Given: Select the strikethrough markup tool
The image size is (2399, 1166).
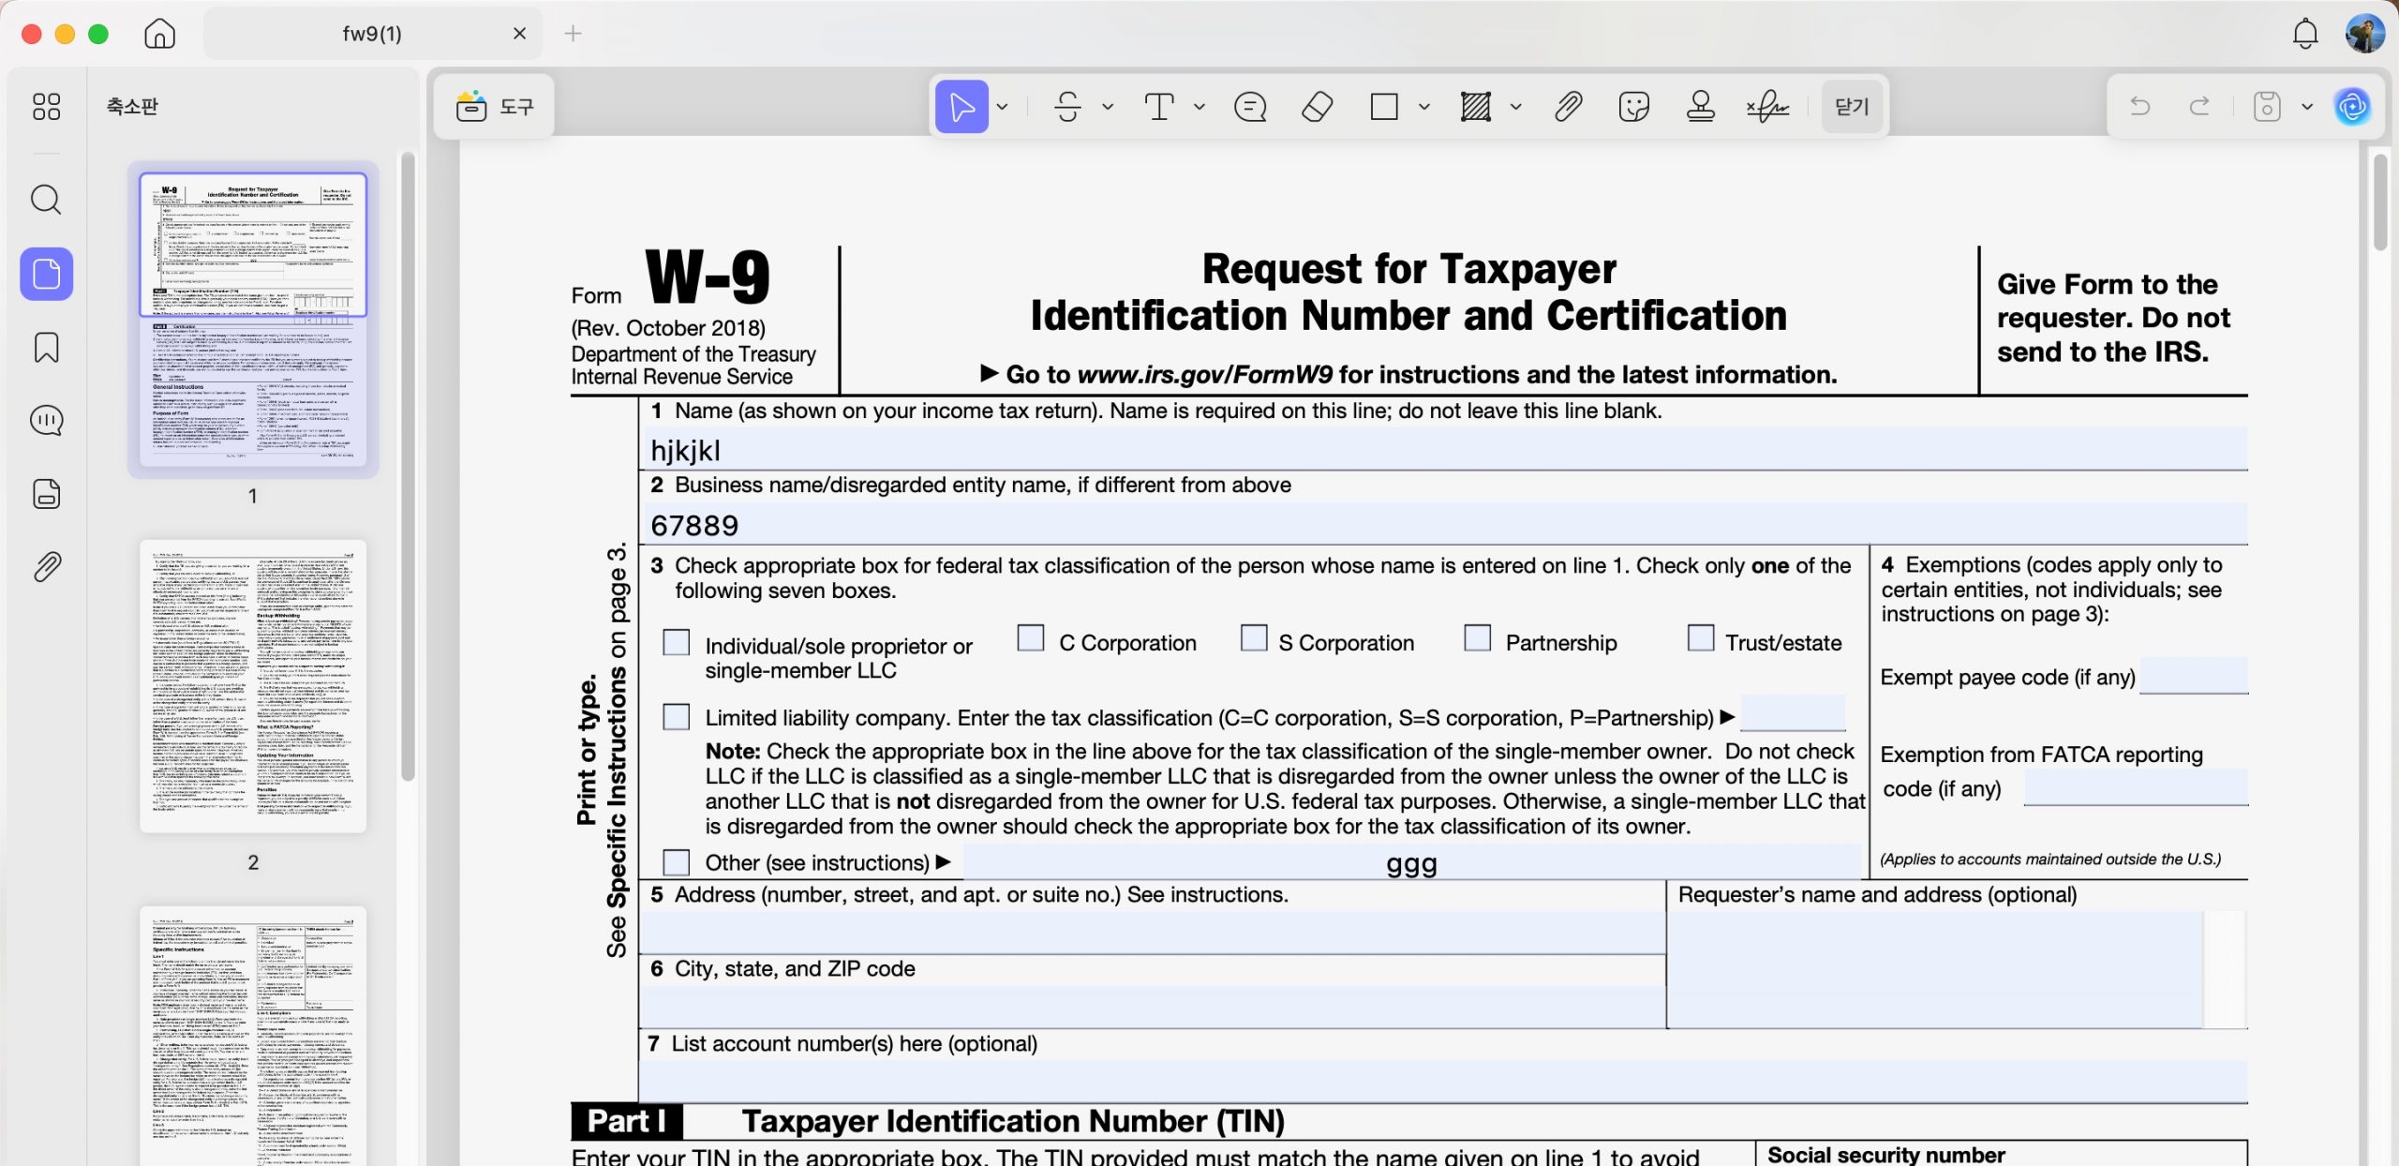Looking at the screenshot, I should (x=1067, y=106).
